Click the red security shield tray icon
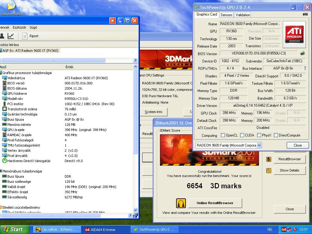The height and width of the screenshot is (234, 312). [x=295, y=229]
